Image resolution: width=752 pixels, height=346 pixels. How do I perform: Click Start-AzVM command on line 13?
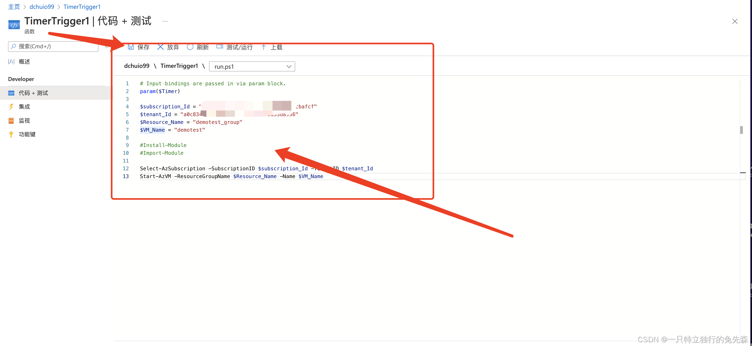[x=155, y=176]
